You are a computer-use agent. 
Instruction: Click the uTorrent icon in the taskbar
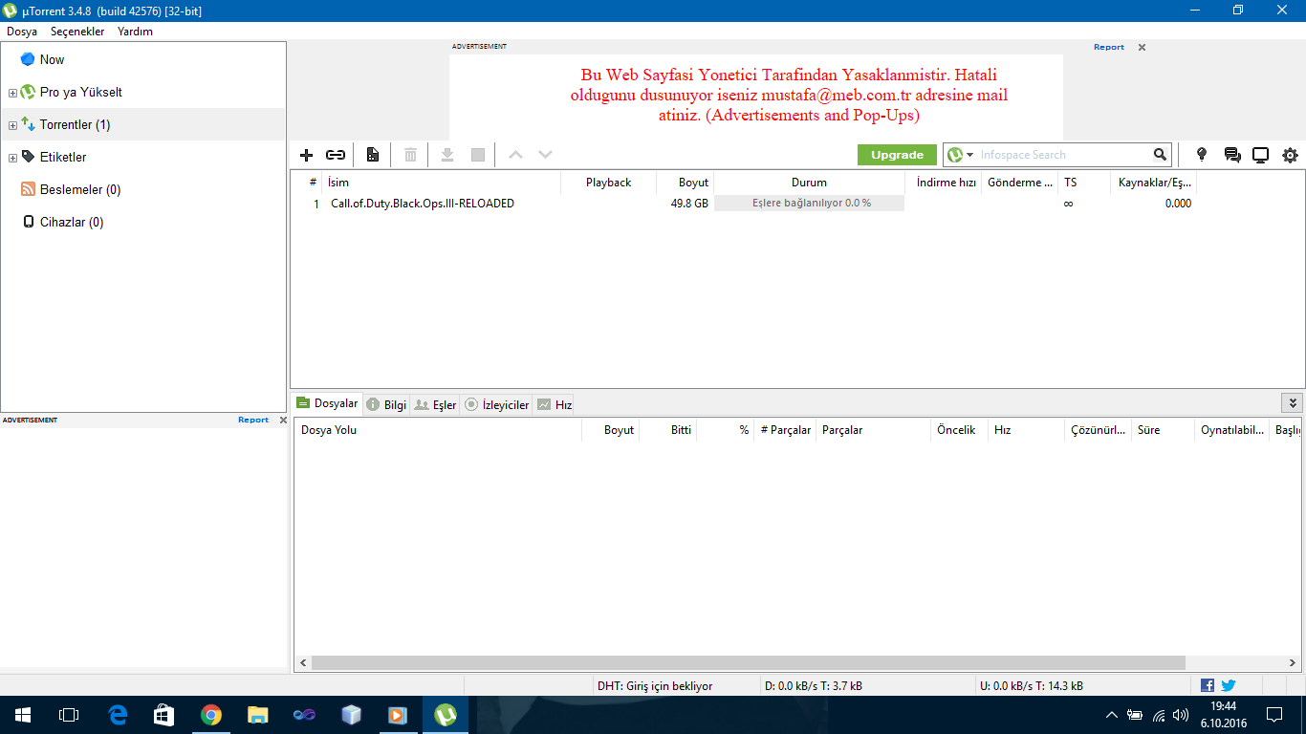point(445,715)
